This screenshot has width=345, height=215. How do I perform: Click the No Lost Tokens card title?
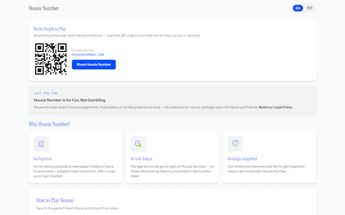tap(141, 159)
